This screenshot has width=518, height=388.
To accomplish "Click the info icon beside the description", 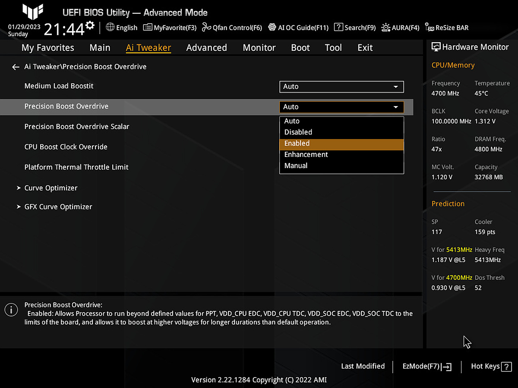I will [x=11, y=309].
